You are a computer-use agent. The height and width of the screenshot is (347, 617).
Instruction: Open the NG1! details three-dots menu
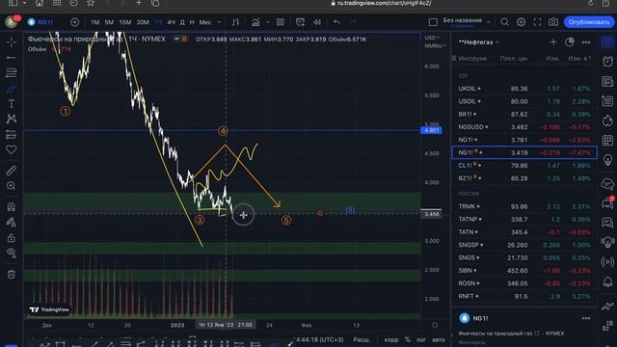tap(586, 318)
